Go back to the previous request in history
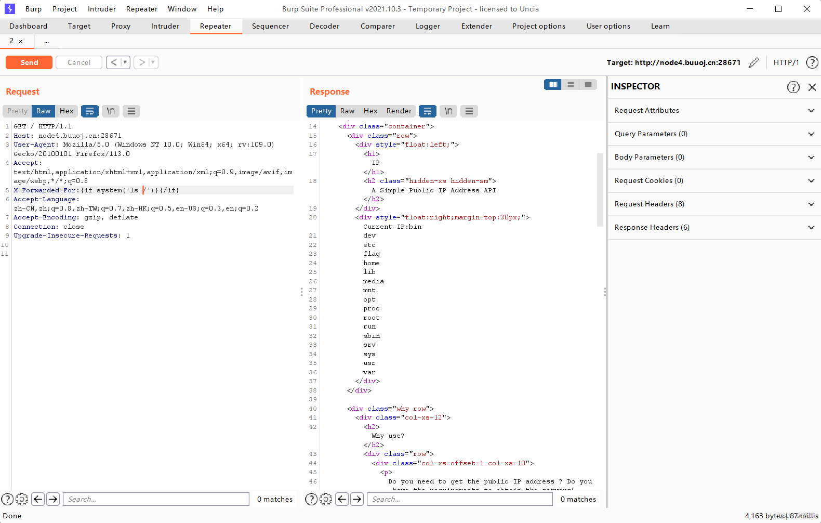 click(114, 62)
